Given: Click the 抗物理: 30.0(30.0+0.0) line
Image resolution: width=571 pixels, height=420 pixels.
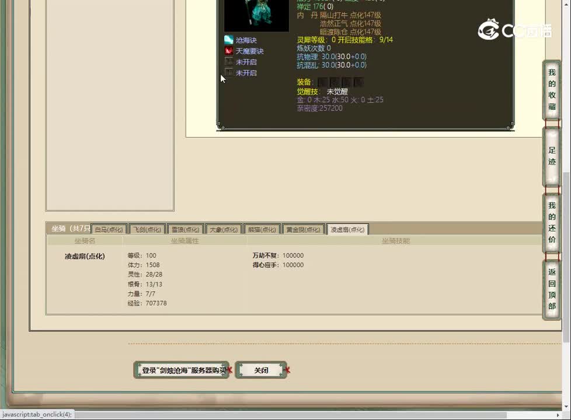Looking at the screenshot, I should 332,57.
